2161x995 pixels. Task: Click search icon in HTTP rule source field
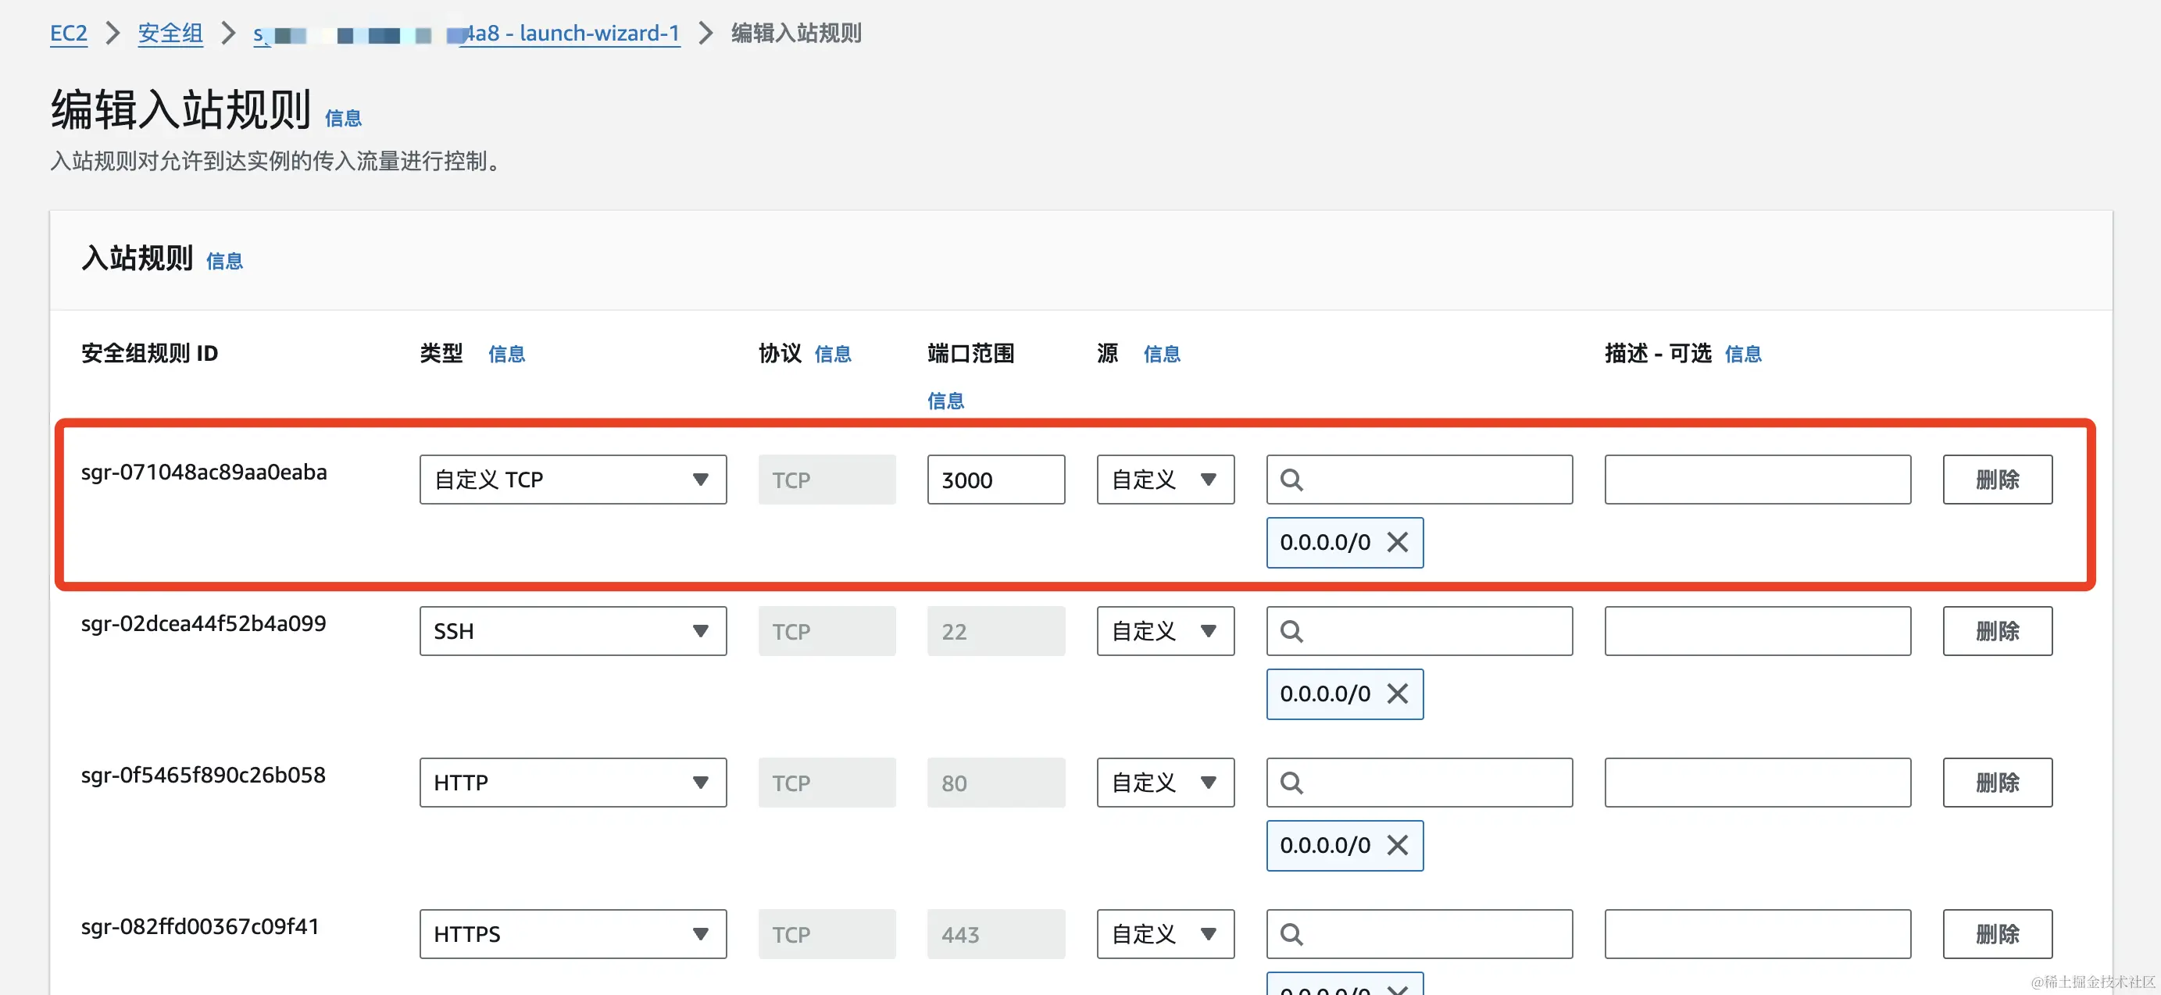tap(1291, 783)
